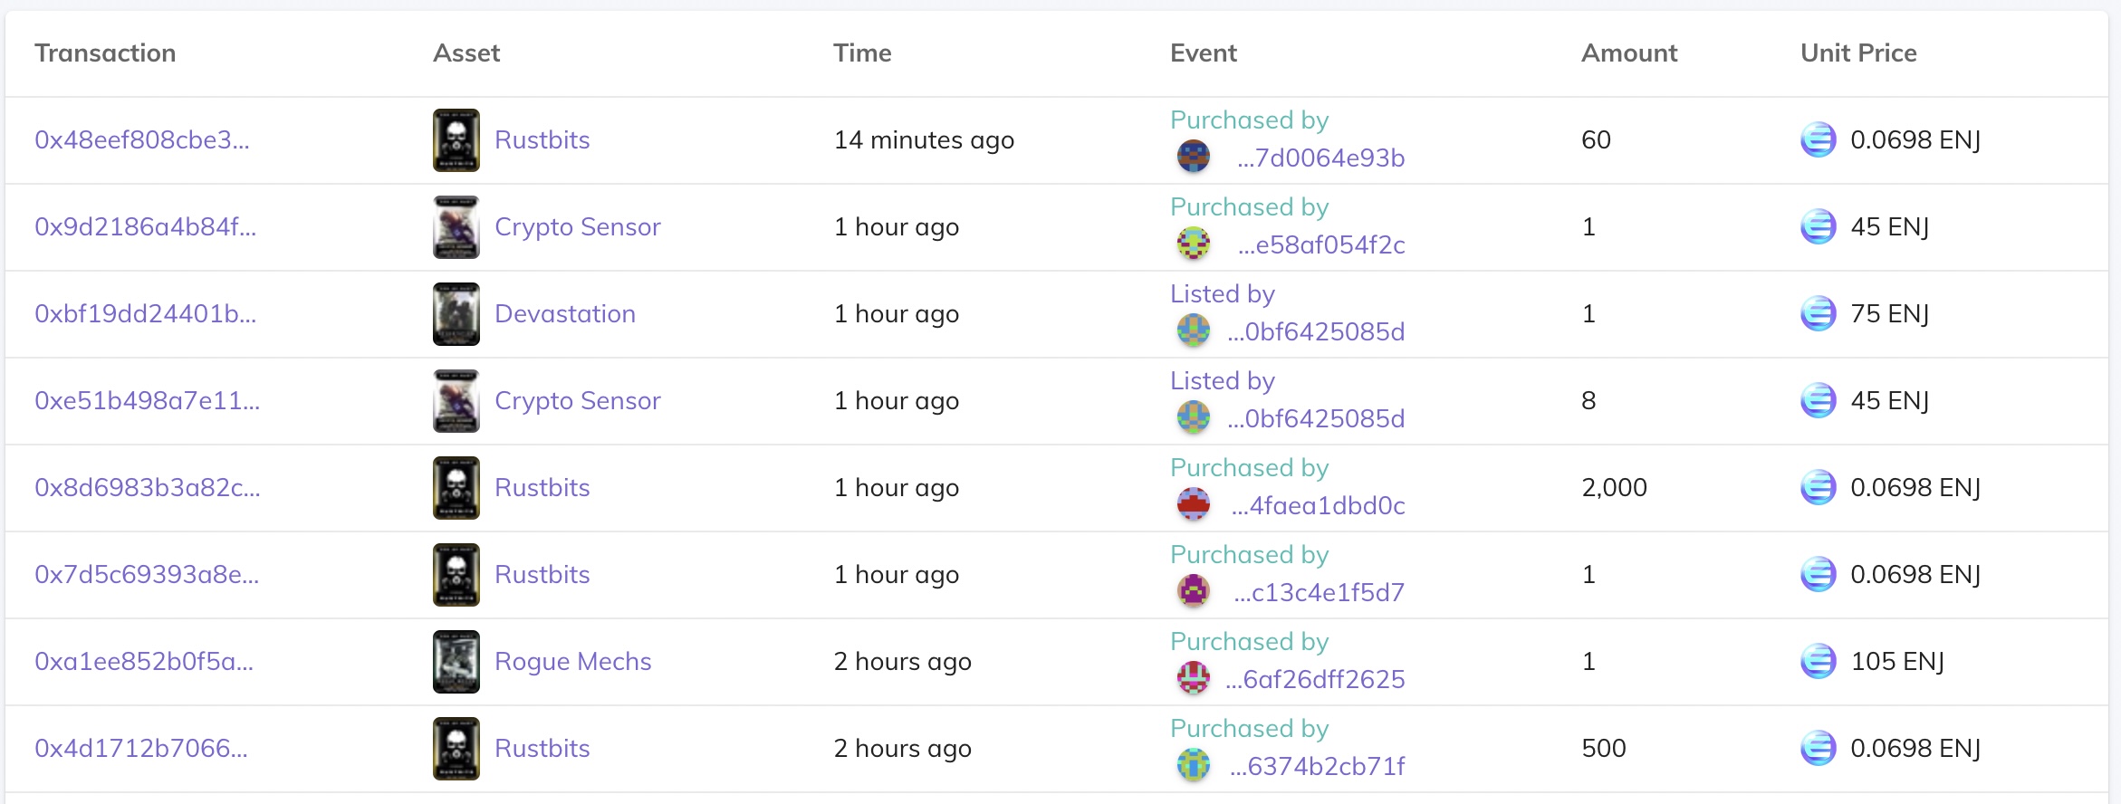
Task: Click ENJ coin icon next to 105 ENJ
Action: tap(1818, 661)
